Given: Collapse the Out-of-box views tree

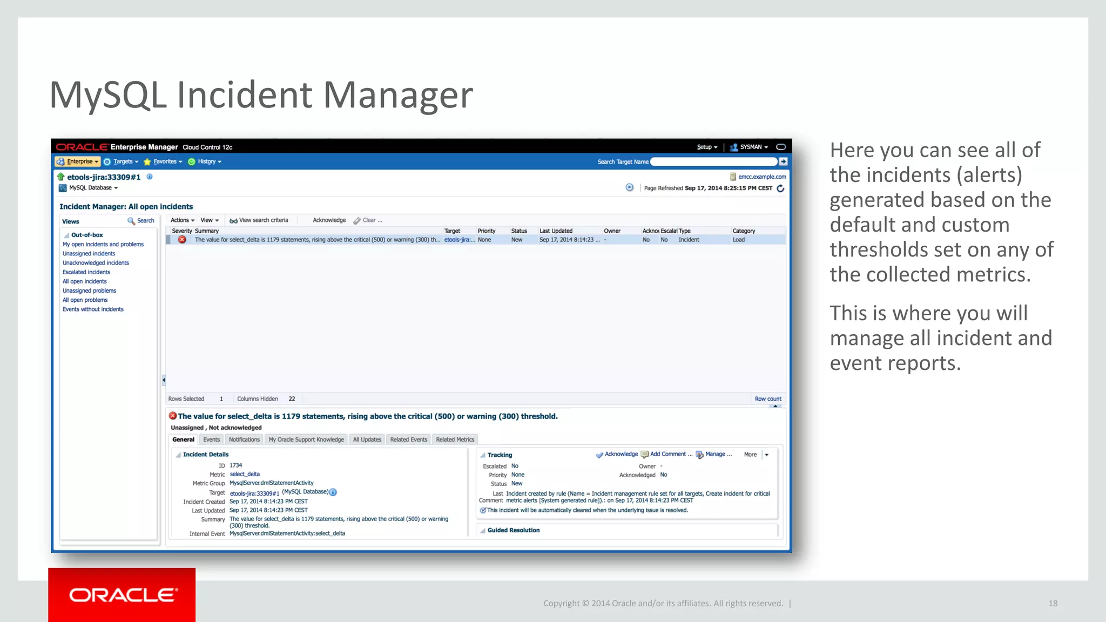Looking at the screenshot, I should click(x=66, y=235).
